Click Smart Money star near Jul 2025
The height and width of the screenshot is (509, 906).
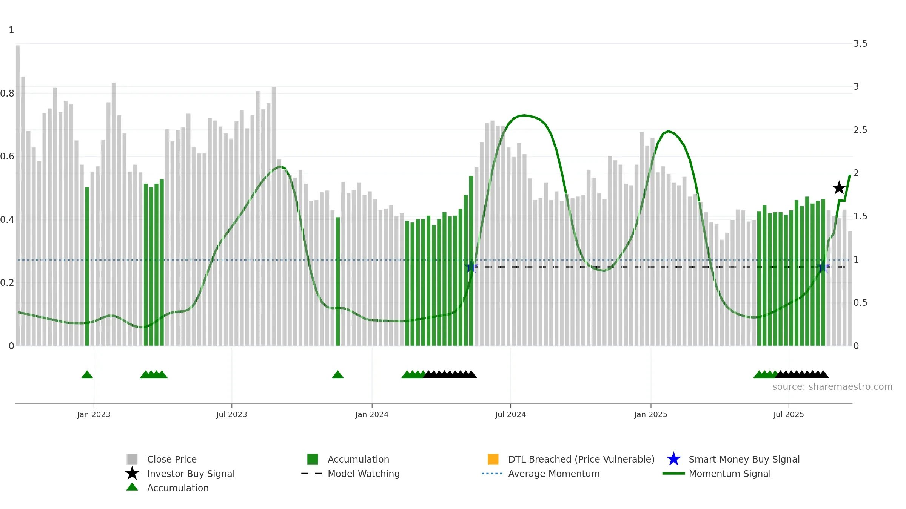pos(824,267)
